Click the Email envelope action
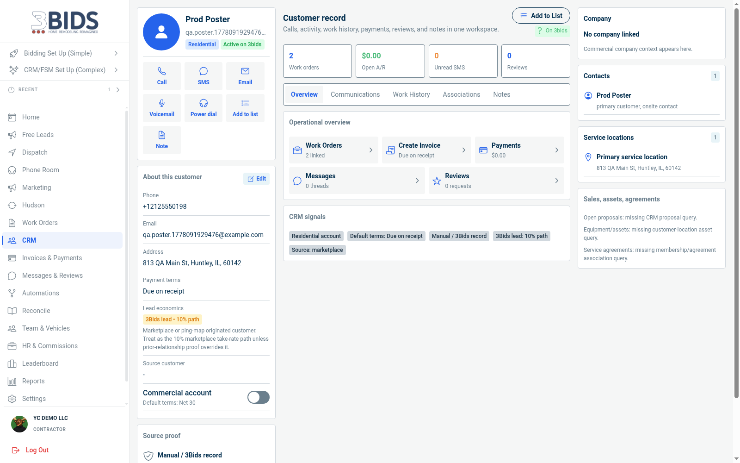 tap(245, 76)
